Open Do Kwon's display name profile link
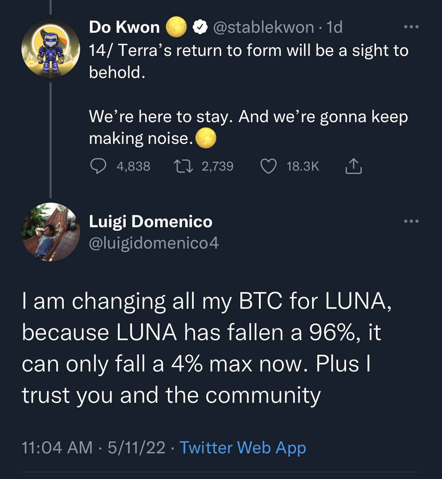The width and height of the screenshot is (442, 479). 124,27
